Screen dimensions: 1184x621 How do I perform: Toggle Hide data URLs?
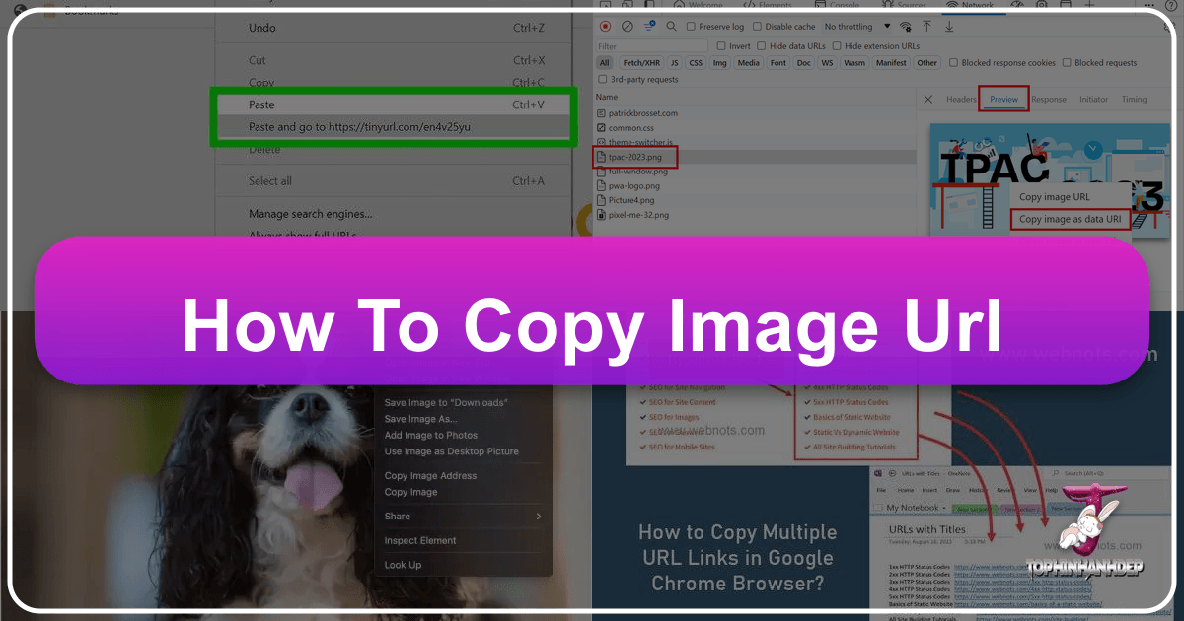(x=762, y=45)
